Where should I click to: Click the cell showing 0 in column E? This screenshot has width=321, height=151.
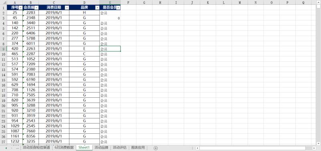pyautogui.click(x=110, y=18)
